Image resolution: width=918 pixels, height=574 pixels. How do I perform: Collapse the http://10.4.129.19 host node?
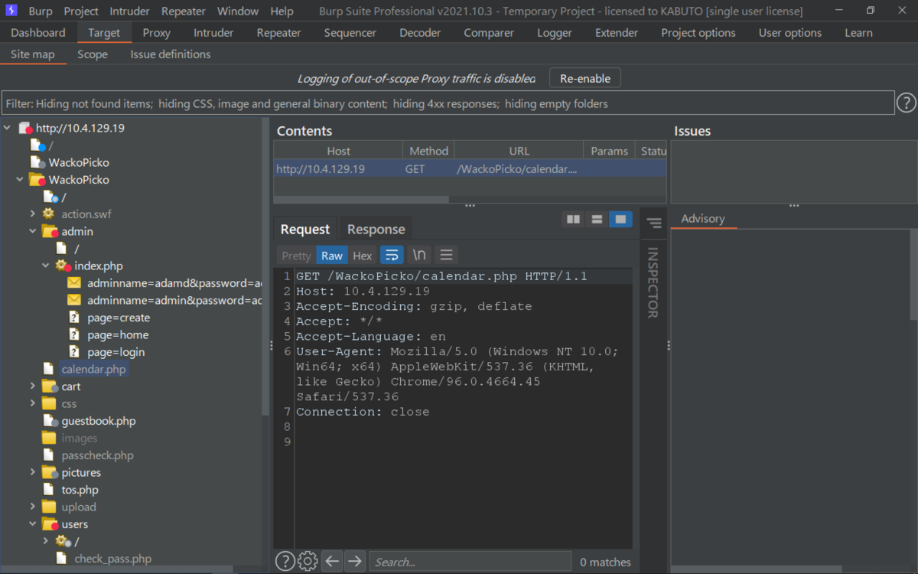7,129
